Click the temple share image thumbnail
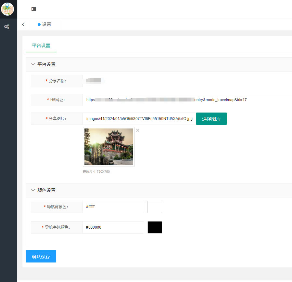The width and height of the screenshot is (292, 282). tap(109, 147)
